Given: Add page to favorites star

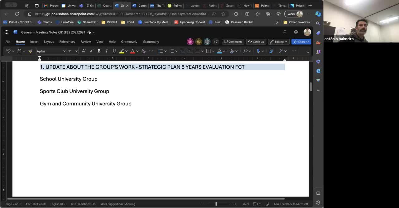Looking at the screenshot, I should (223, 14).
